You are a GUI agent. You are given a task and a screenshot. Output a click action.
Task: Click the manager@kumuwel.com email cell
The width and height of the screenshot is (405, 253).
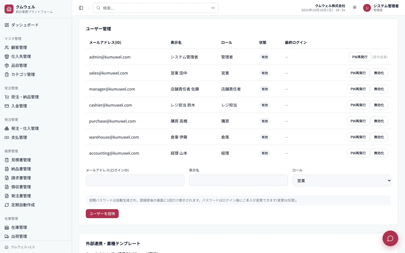point(112,89)
